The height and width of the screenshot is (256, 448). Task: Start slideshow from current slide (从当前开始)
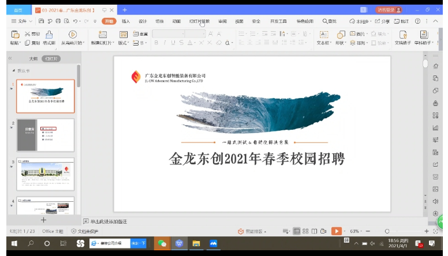(x=73, y=35)
